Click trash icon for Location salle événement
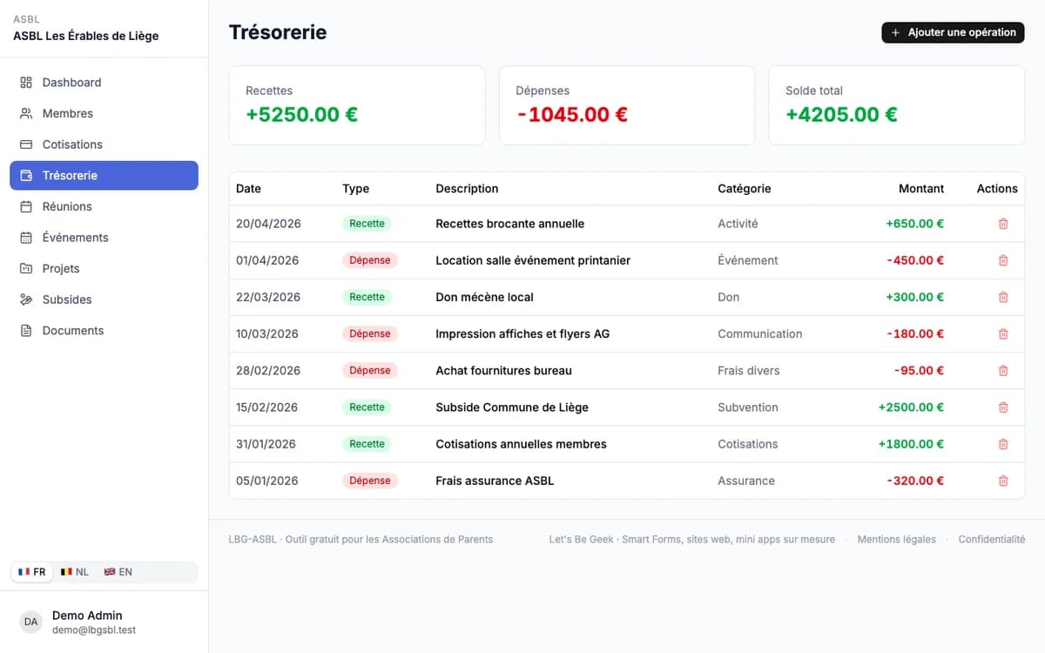Viewport: 1045px width, 653px height. point(1003,260)
